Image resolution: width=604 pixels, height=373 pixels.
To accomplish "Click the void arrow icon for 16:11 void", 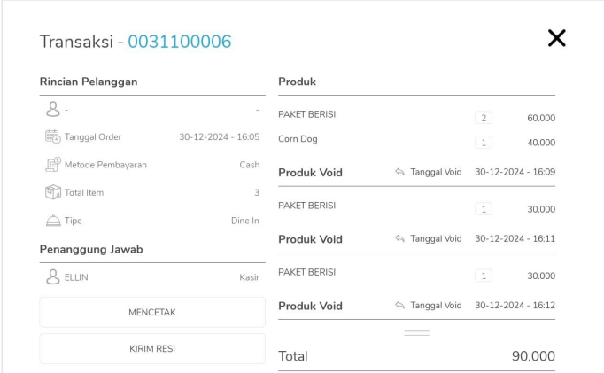I will (399, 239).
